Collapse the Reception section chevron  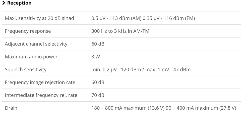4,3
